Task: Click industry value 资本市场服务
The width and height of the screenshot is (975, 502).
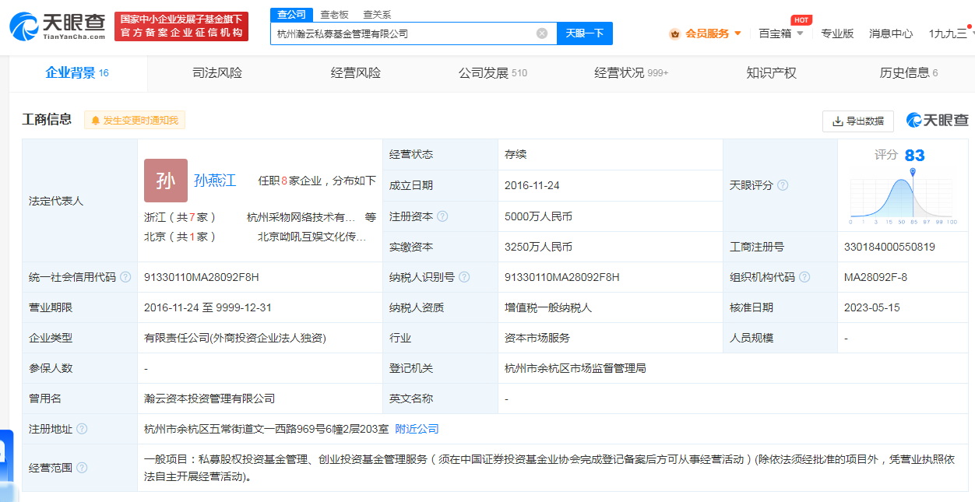Action: point(537,338)
